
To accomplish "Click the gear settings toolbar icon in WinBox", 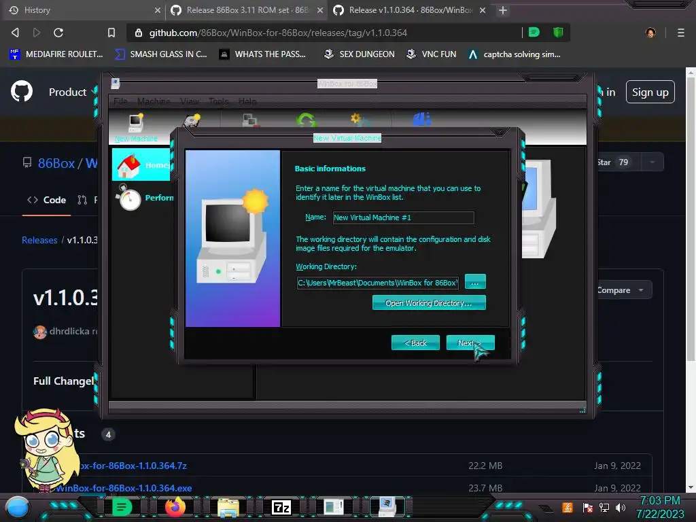I will (x=361, y=120).
